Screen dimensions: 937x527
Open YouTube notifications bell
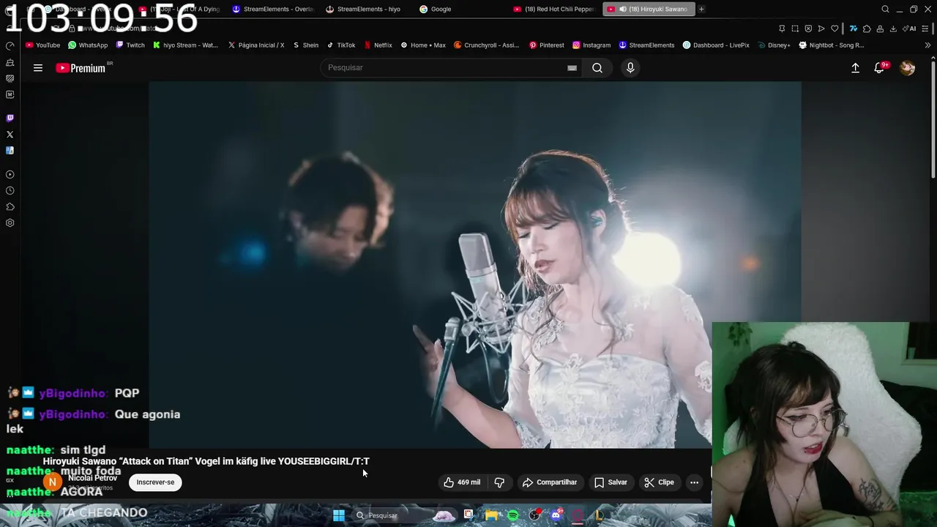(879, 67)
